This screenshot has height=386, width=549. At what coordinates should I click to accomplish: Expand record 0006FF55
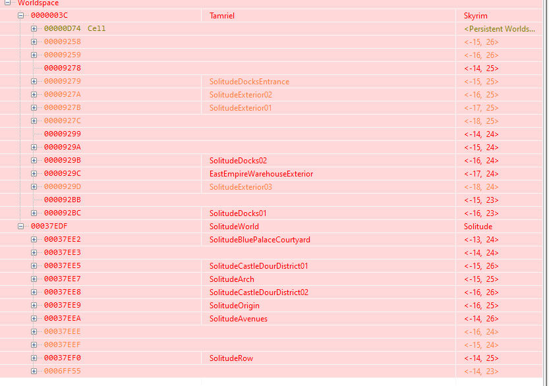tap(34, 371)
